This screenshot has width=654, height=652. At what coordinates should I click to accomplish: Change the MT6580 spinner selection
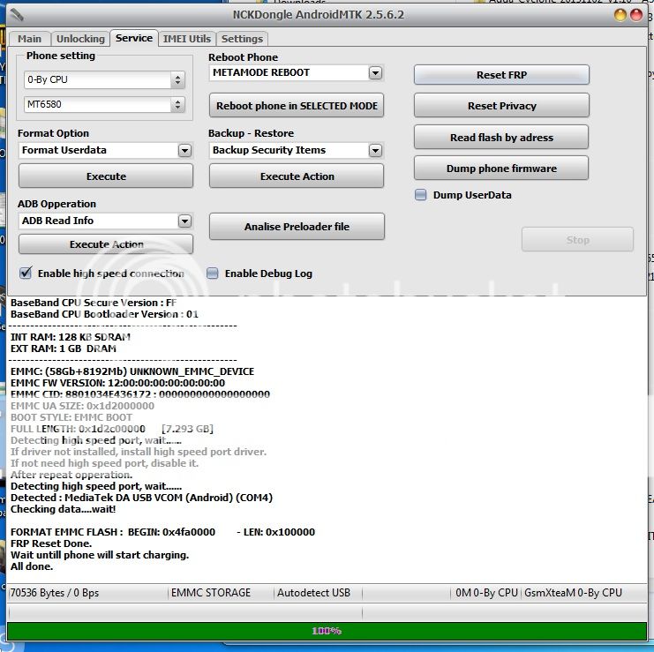coord(177,105)
